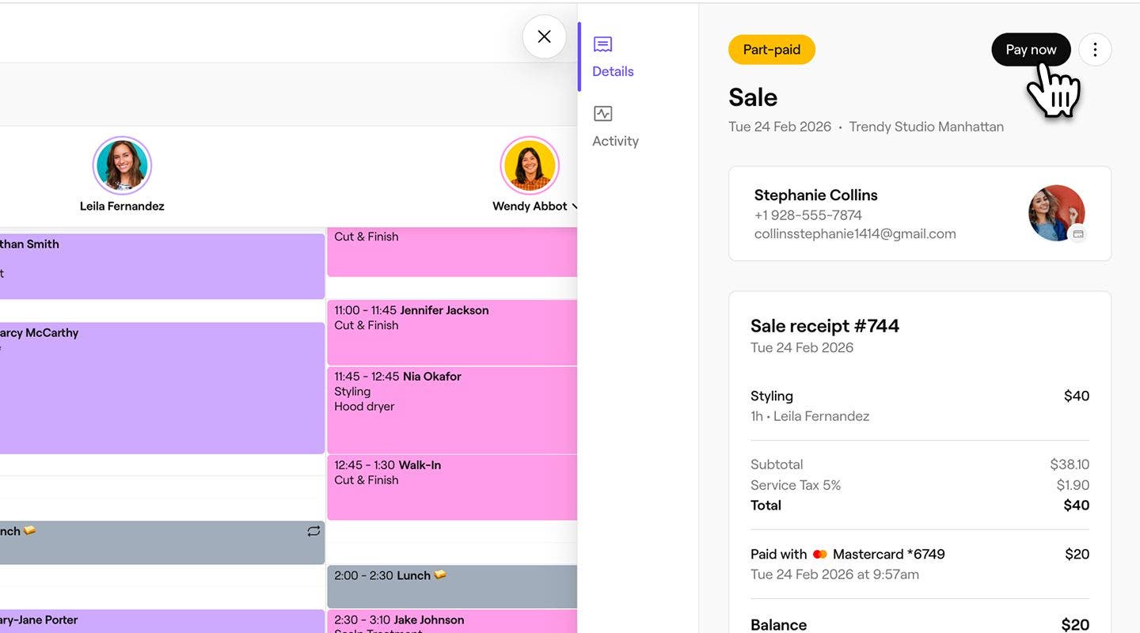Click the Pay now button

pyautogui.click(x=1030, y=50)
